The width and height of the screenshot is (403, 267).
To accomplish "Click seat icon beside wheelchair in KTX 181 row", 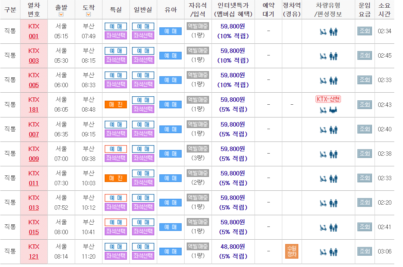I will (x=333, y=110).
